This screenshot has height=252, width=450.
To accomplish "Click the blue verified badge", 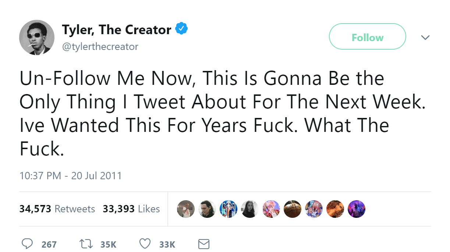I will click(181, 29).
